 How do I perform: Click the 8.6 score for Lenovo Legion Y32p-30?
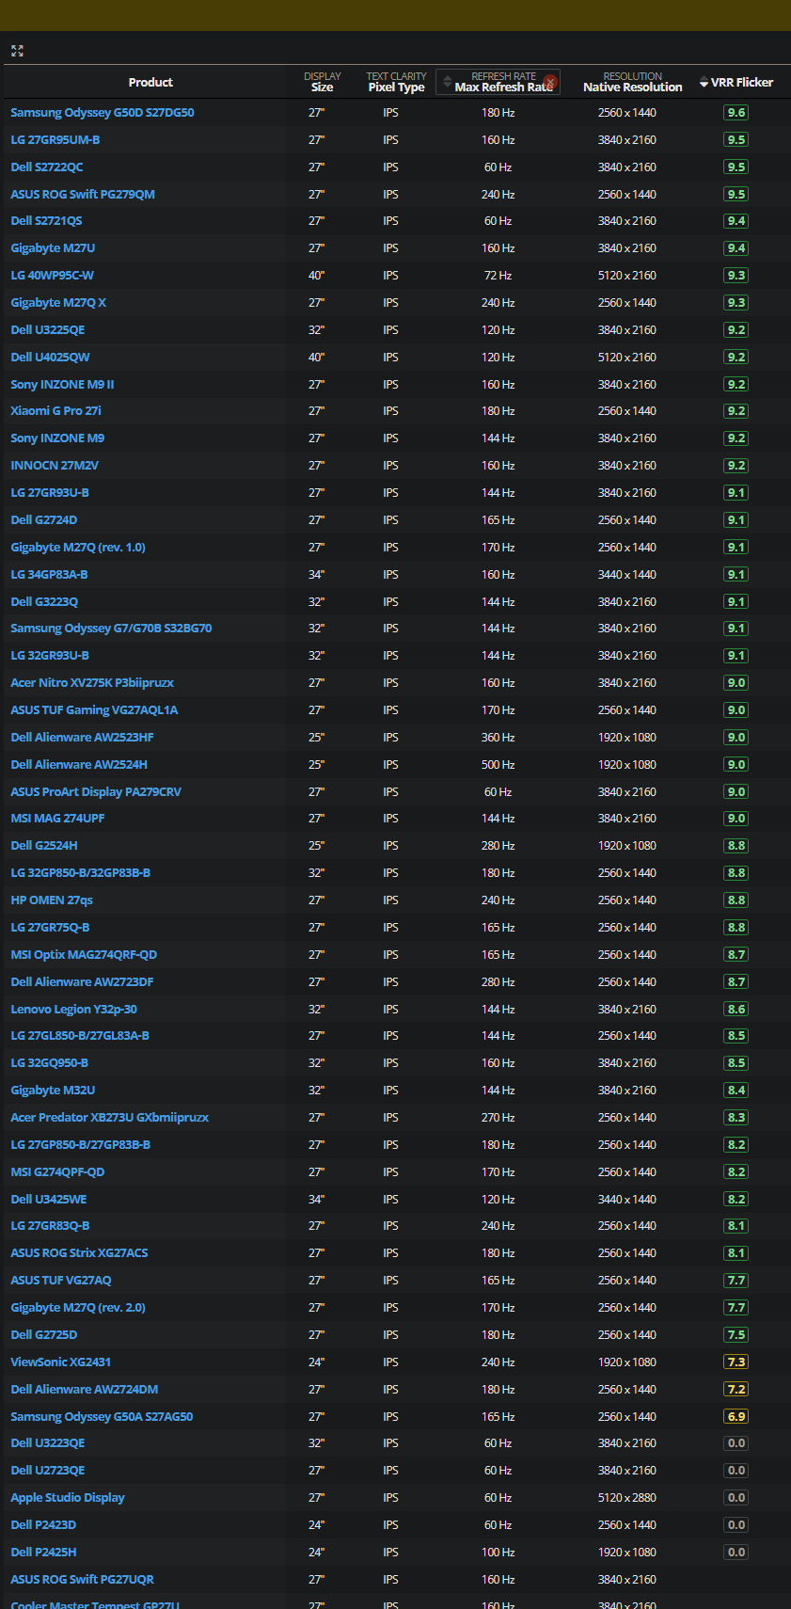pyautogui.click(x=736, y=1009)
